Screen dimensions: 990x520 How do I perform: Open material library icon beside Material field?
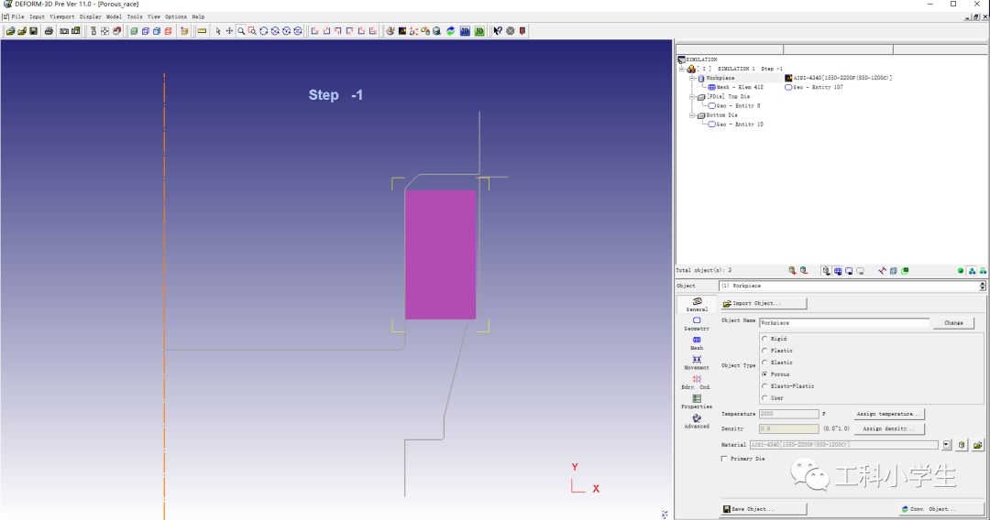coord(962,445)
